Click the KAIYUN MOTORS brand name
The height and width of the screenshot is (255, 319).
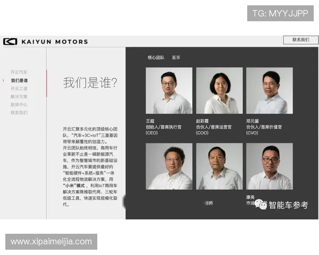(55, 41)
